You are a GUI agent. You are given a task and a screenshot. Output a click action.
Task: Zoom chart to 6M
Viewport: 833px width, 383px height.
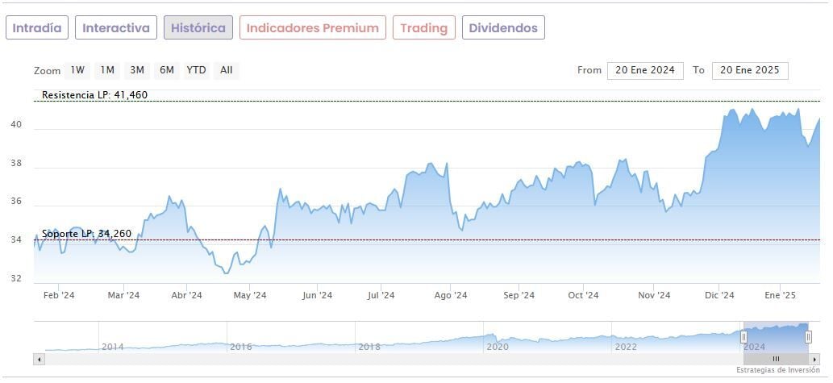coord(167,70)
